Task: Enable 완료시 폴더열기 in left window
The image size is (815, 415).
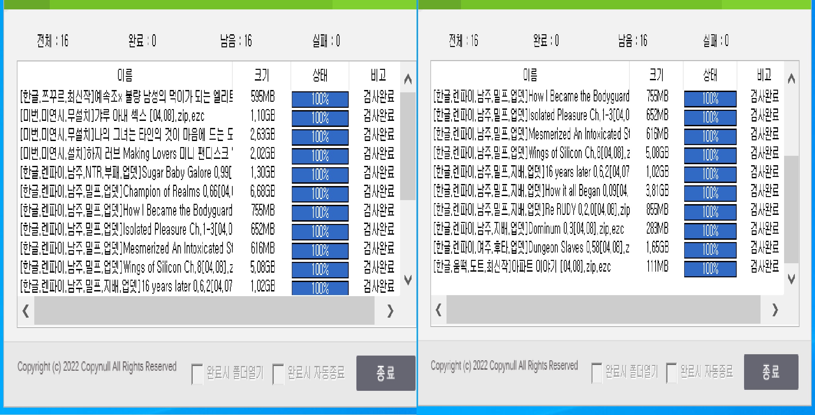Action: point(197,373)
